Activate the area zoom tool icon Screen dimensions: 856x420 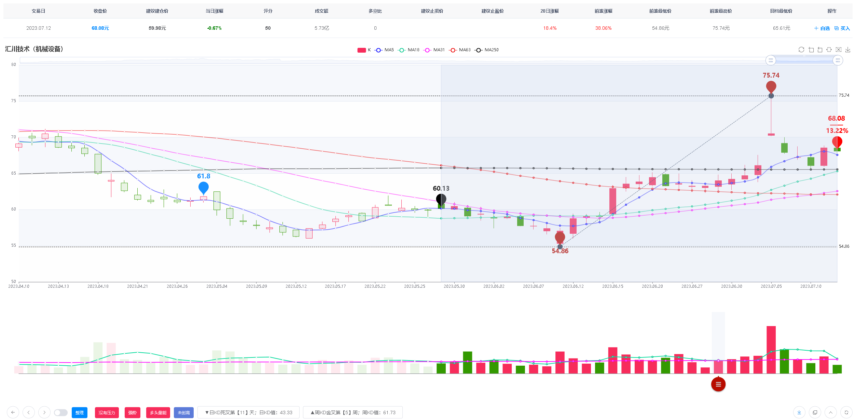(811, 50)
